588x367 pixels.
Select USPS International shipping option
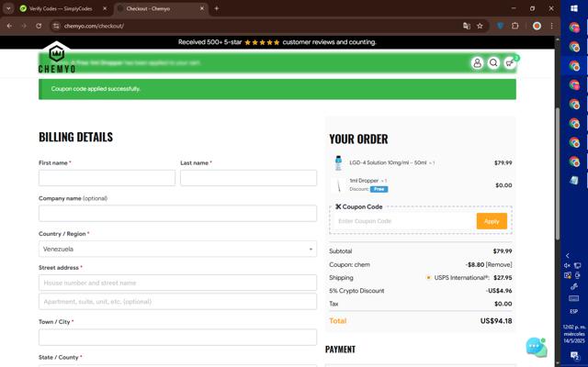tap(428, 277)
